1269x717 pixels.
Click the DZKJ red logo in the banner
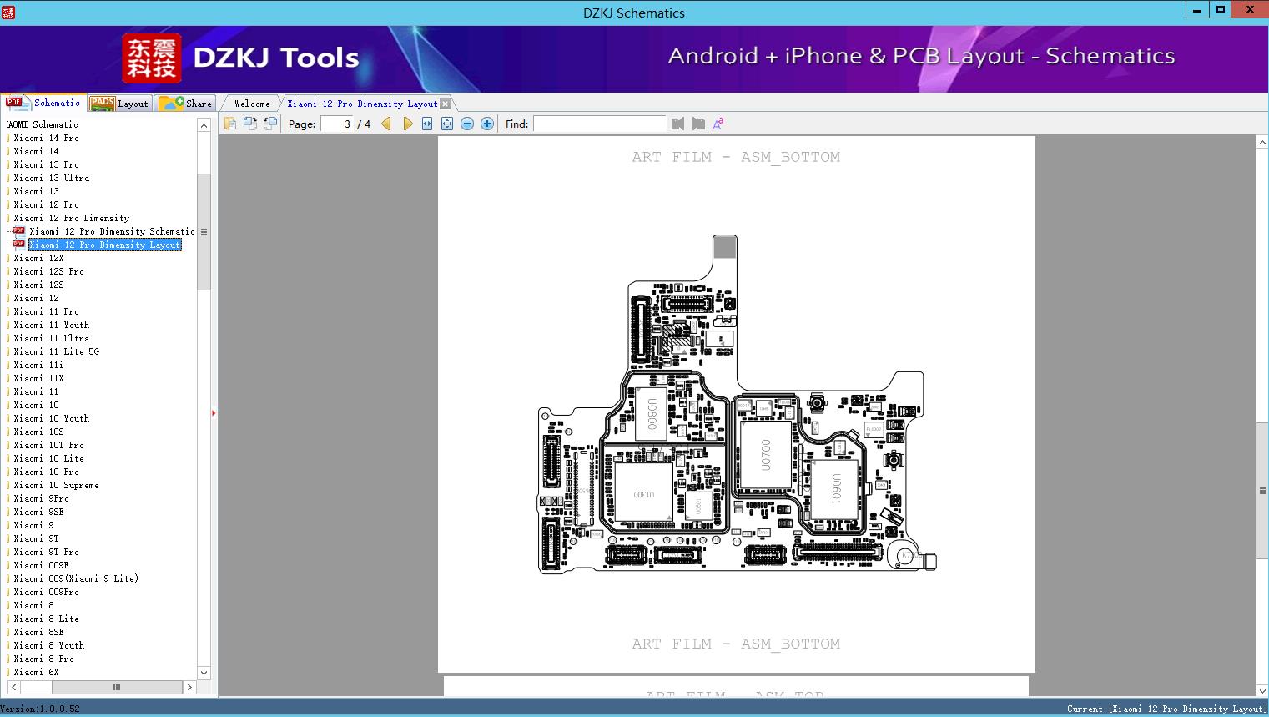(x=152, y=58)
